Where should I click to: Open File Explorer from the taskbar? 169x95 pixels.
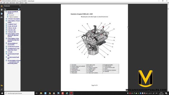[41, 93]
